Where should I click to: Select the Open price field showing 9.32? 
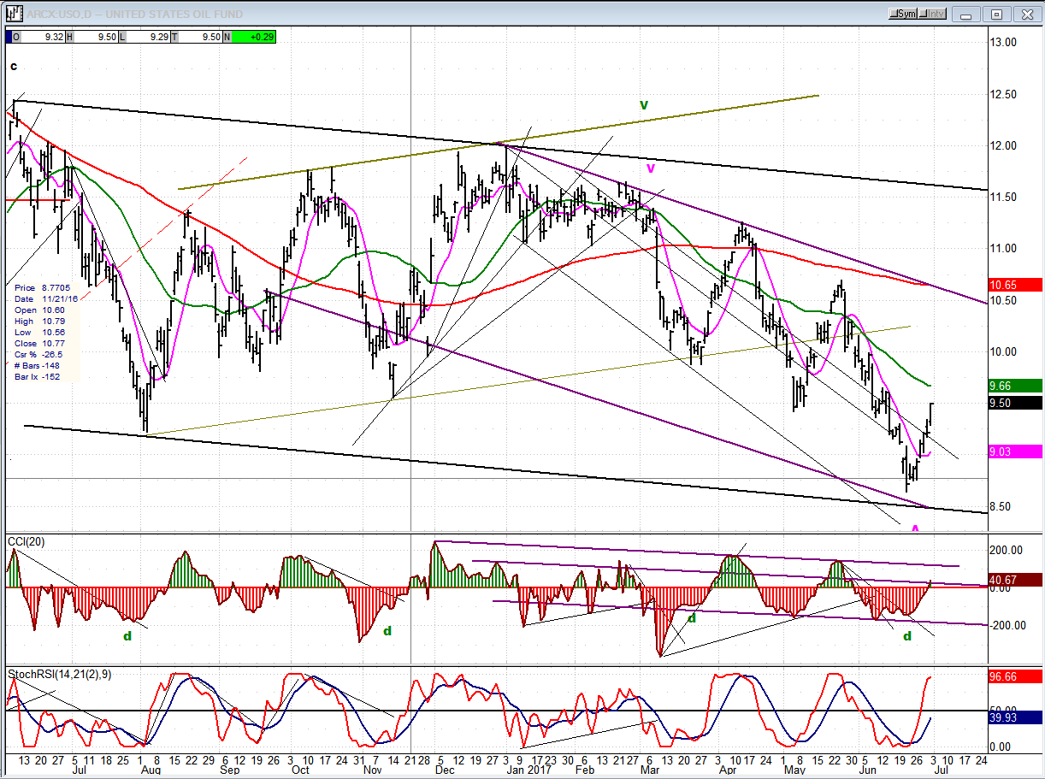(x=38, y=37)
